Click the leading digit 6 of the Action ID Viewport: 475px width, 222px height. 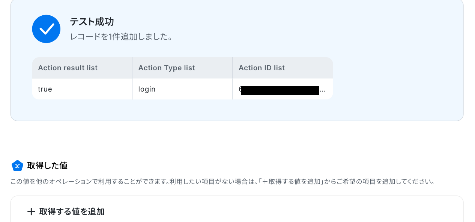click(240, 89)
